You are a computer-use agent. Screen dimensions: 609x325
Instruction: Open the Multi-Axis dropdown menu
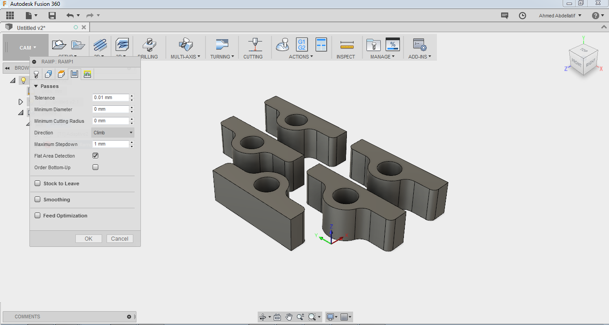(x=185, y=57)
